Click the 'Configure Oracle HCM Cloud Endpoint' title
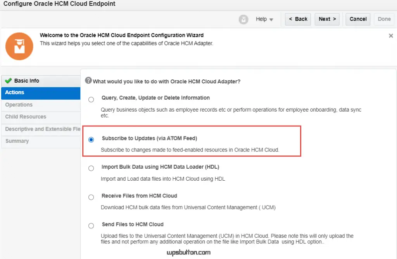This screenshot has height=259, width=397. tap(59, 4)
